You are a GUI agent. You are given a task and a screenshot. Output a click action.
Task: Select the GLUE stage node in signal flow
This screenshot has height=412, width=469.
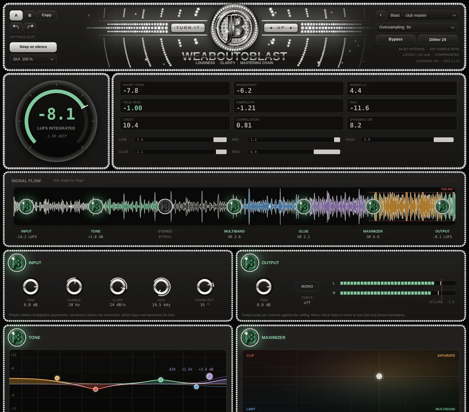click(304, 207)
